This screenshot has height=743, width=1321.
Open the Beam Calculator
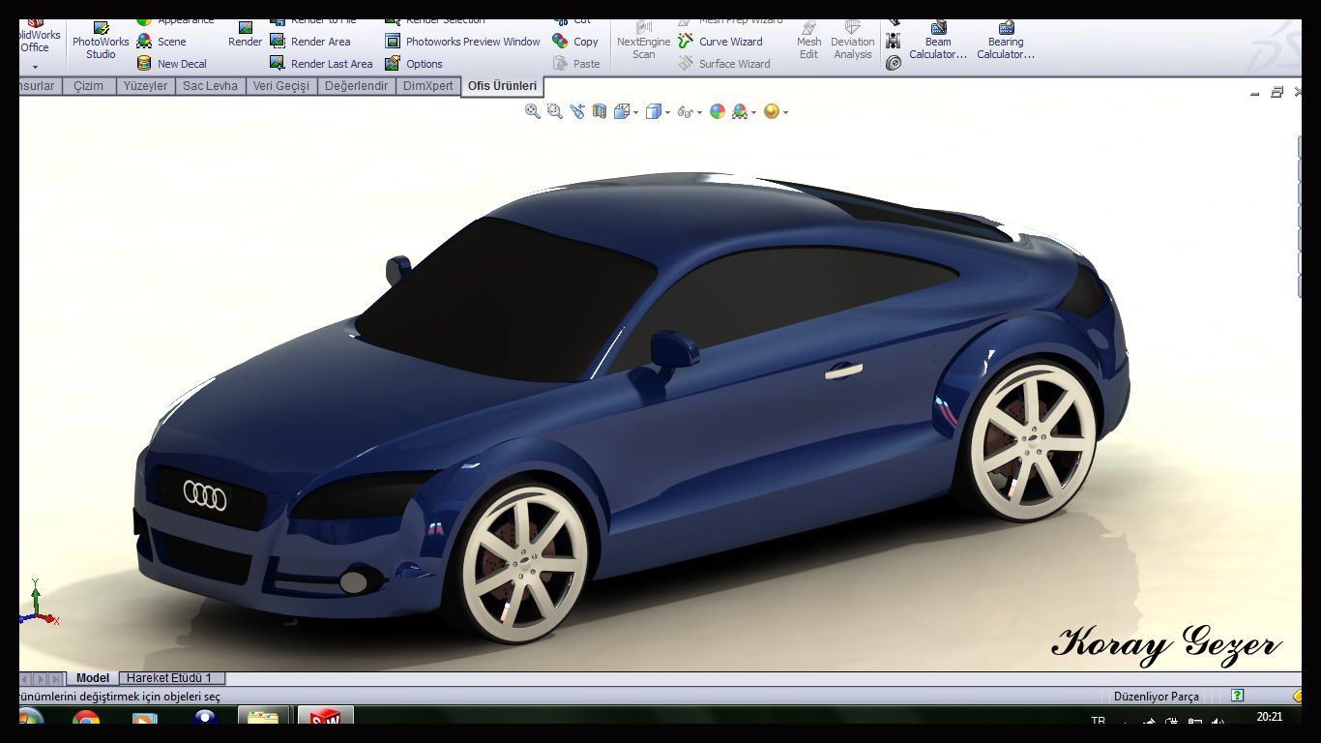coord(938,41)
